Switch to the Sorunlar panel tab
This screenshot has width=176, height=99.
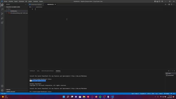(x=32, y=71)
